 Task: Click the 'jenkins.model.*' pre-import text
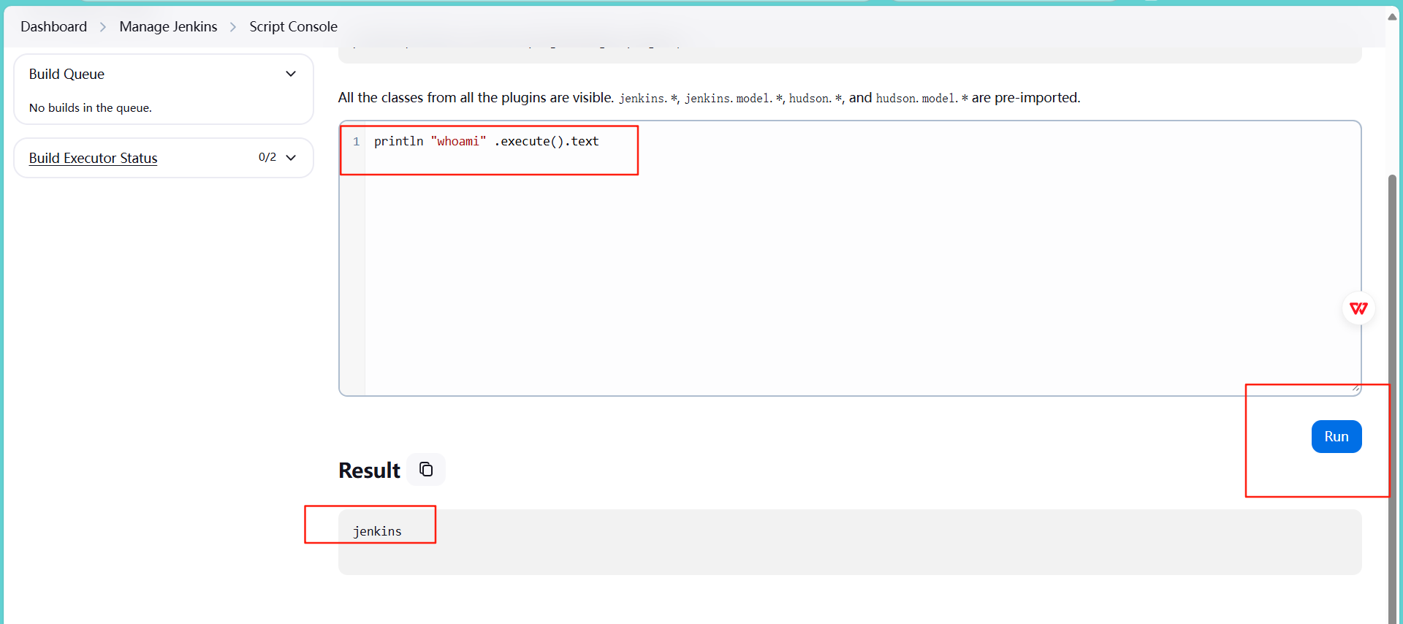[x=734, y=98]
